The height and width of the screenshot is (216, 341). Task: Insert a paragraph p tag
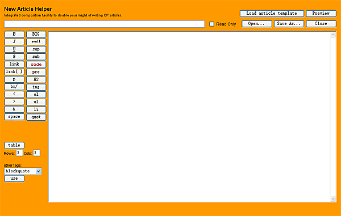point(14,79)
